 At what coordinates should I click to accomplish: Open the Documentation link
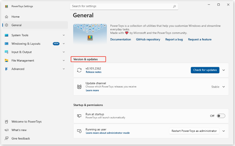click(120, 39)
